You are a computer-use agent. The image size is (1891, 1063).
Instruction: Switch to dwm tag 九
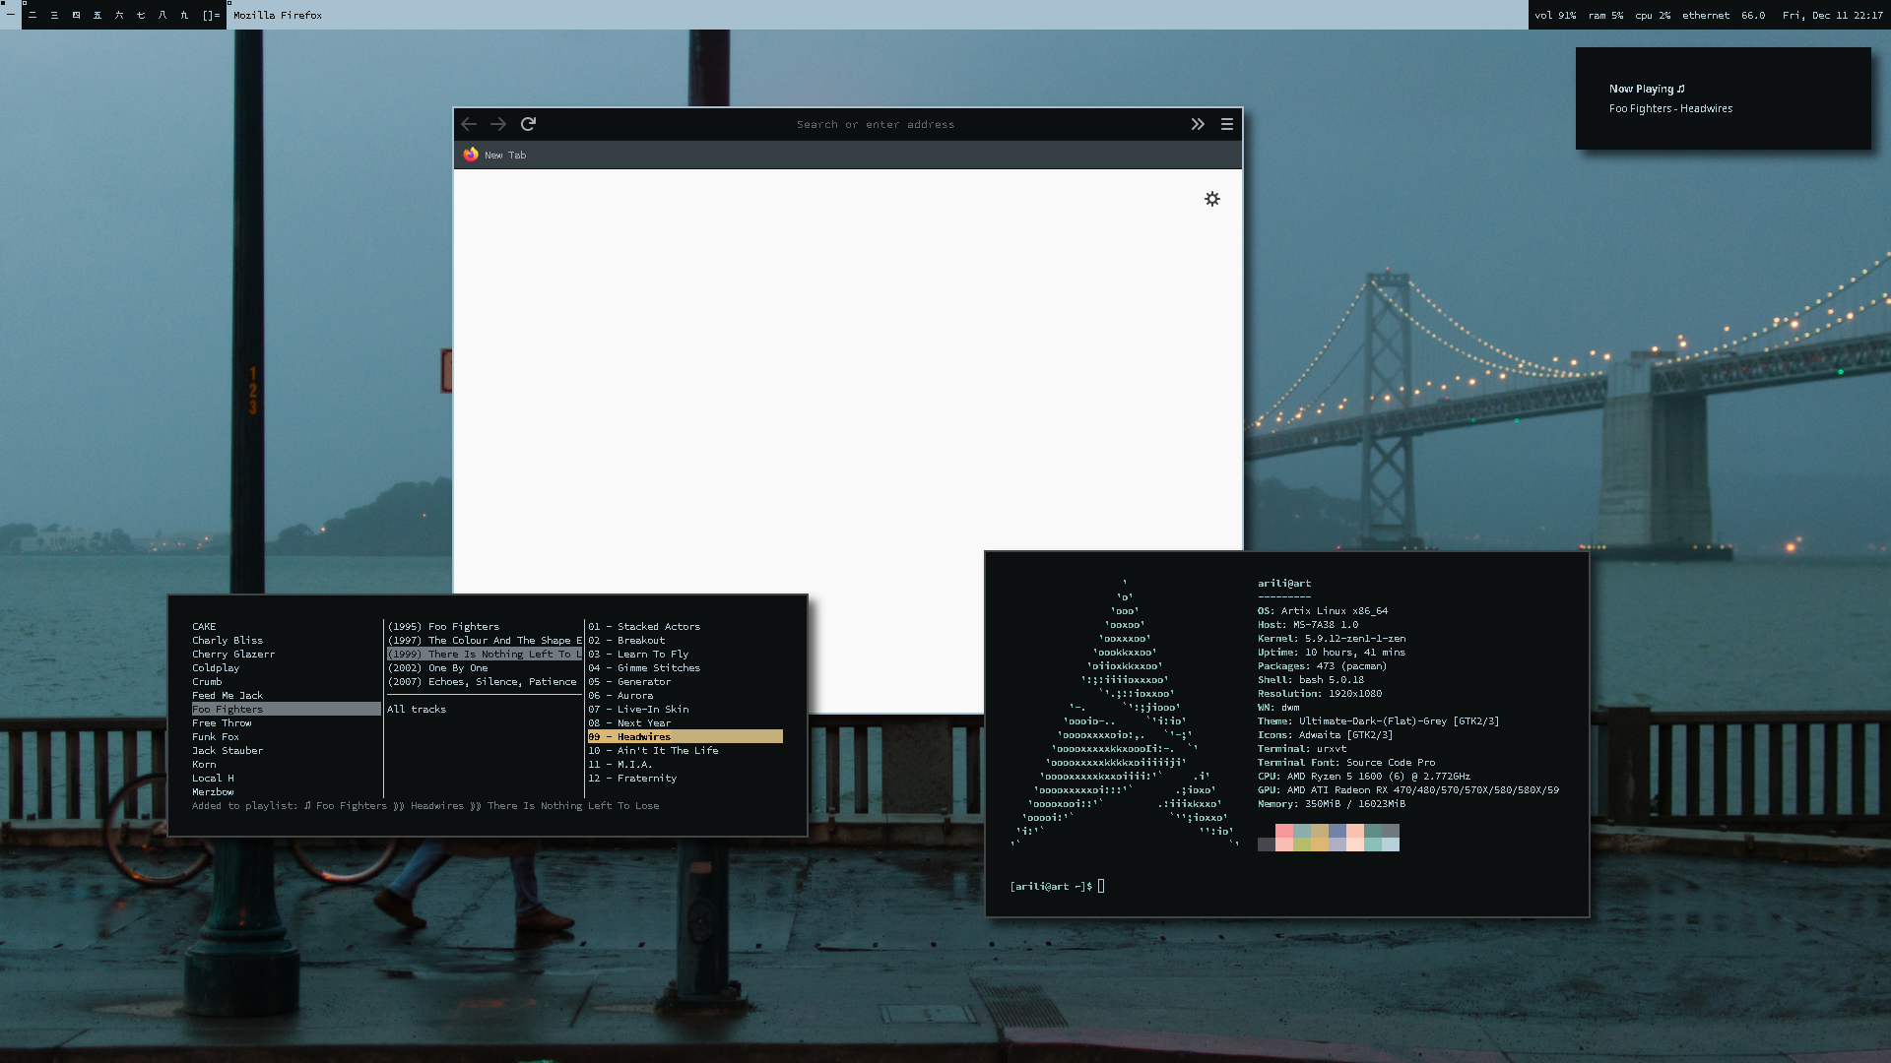point(184,15)
